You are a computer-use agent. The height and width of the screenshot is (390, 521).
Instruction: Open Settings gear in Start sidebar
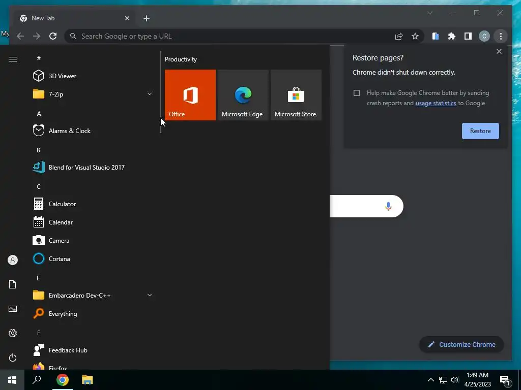tap(13, 333)
